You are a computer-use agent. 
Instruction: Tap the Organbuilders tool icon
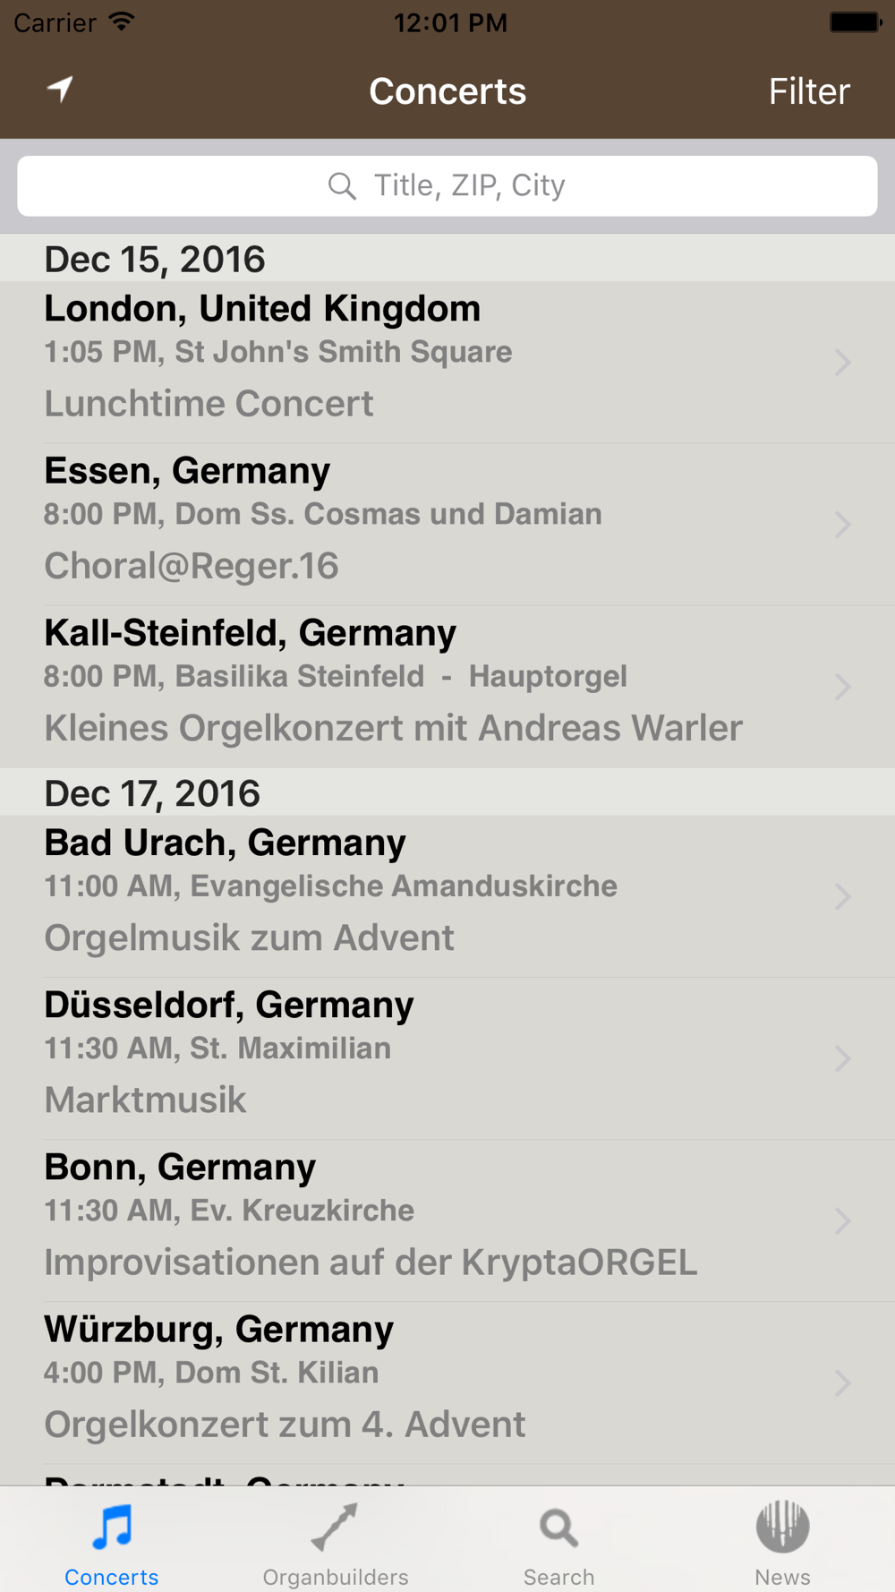click(x=335, y=1528)
